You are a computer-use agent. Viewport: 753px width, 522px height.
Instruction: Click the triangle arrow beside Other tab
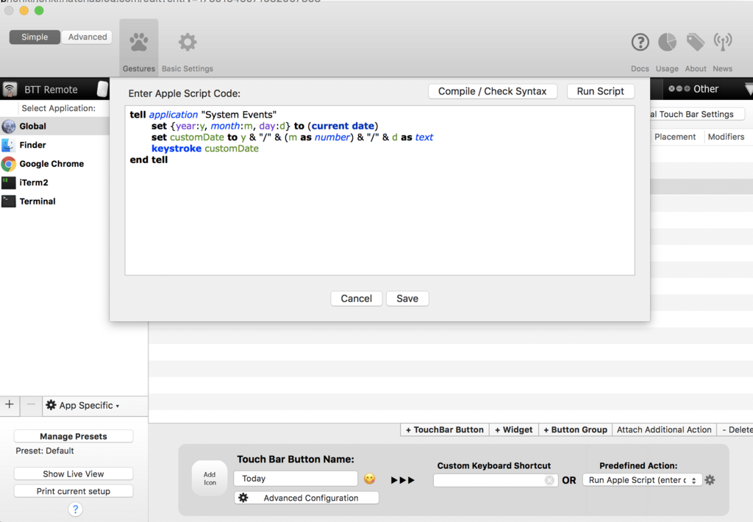(748, 89)
